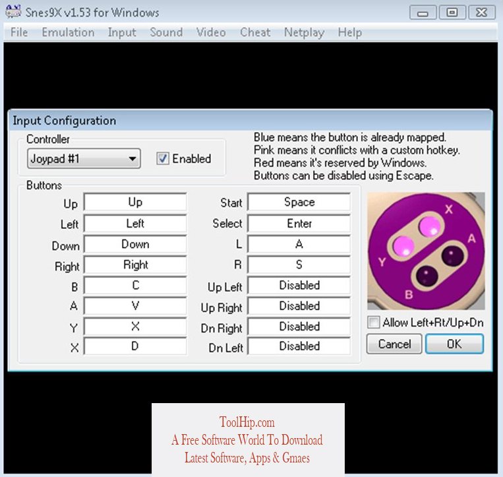The width and height of the screenshot is (503, 477).
Task: Close the Snes9X window
Action: (x=481, y=13)
